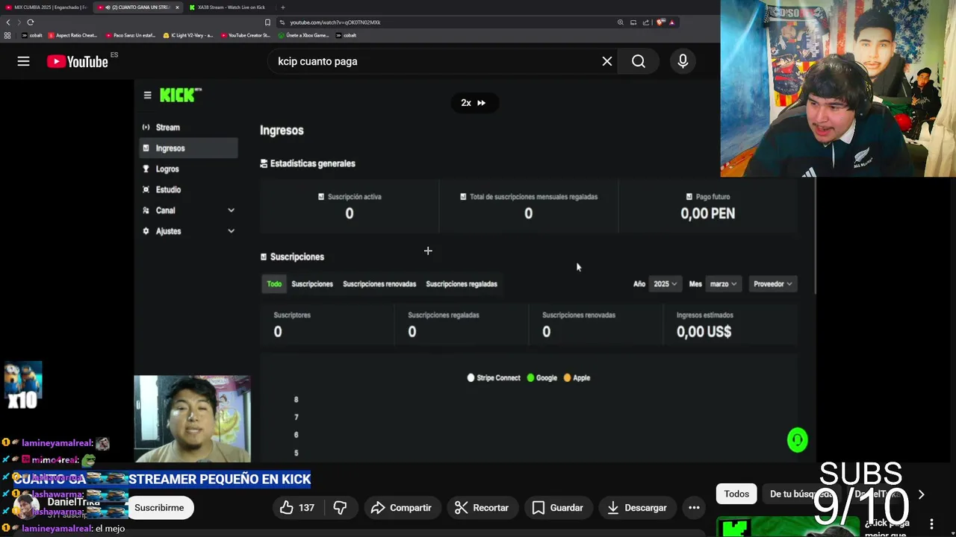956x537 pixels.
Task: Run search with the magnifier button
Action: 639,61
